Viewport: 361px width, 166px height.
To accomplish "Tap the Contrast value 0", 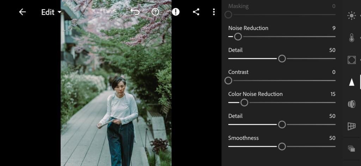I will 334,72.
